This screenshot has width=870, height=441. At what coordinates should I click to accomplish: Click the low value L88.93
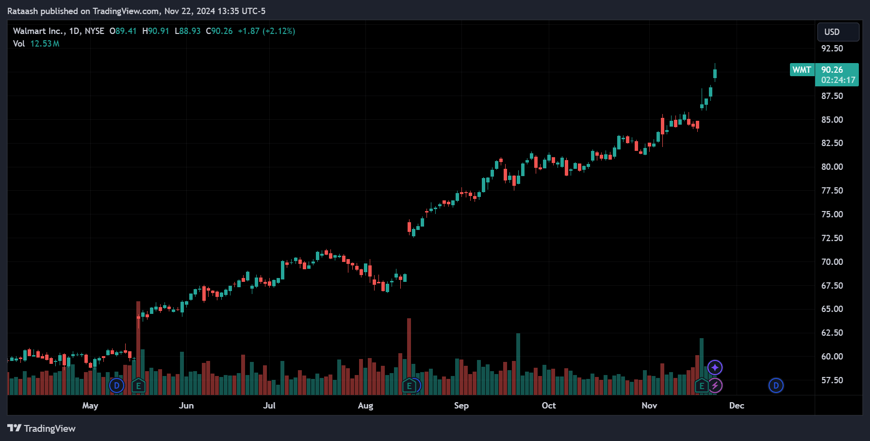point(187,31)
